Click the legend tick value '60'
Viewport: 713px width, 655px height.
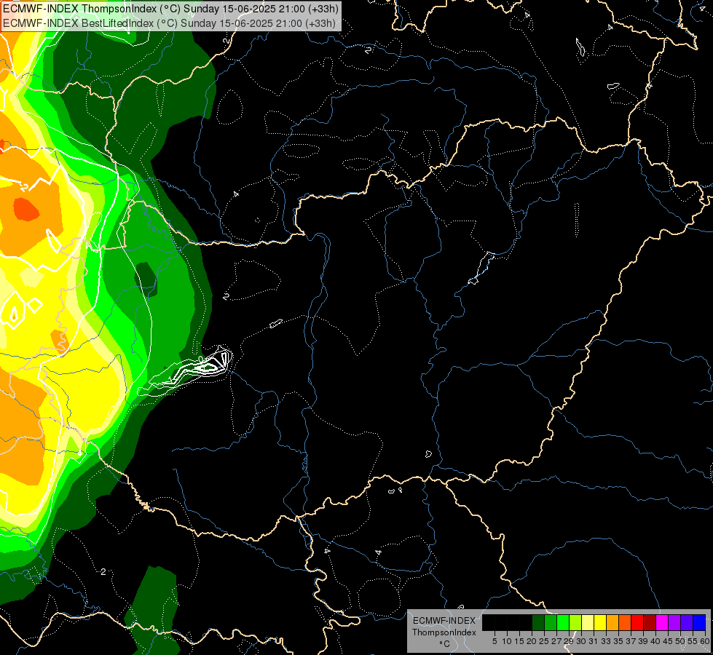click(705, 641)
